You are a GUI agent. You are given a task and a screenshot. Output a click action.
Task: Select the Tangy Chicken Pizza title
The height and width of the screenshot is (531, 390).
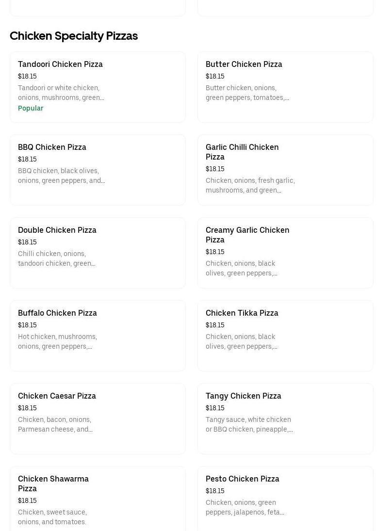(244, 396)
